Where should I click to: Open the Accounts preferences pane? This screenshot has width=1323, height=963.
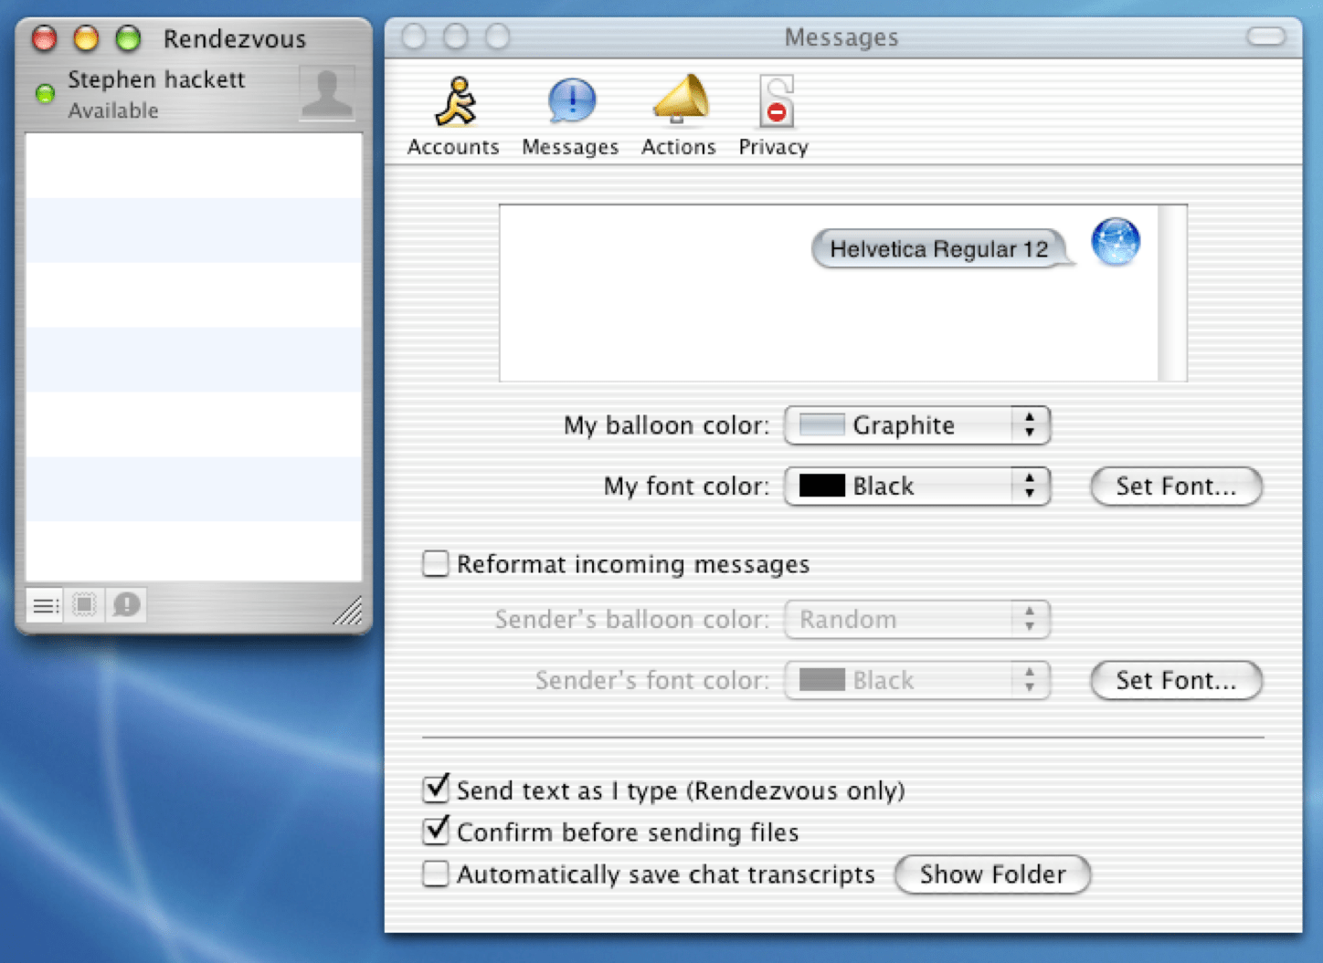coord(453,116)
